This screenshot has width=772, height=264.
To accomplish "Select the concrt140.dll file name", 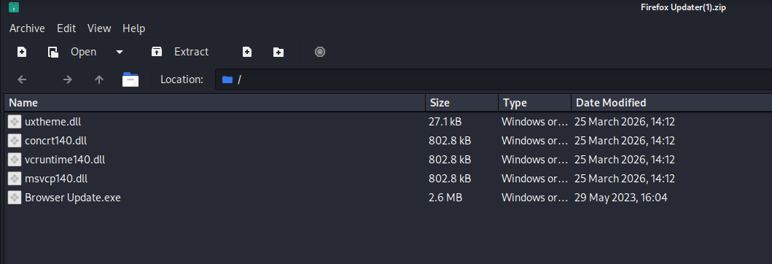I will point(55,141).
